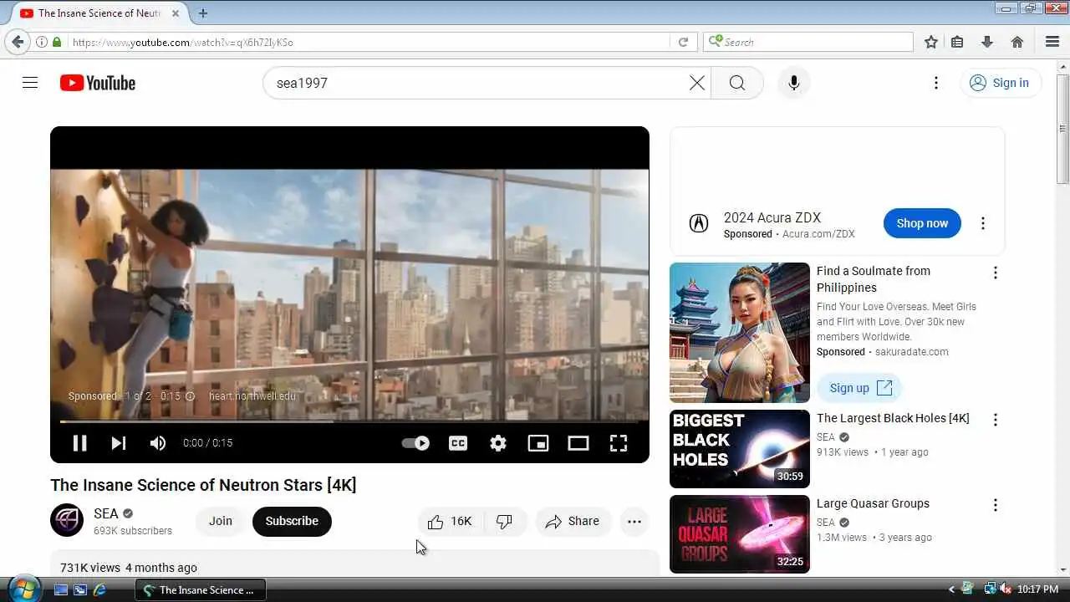The image size is (1070, 602).
Task: Toggle closed captions (CC)
Action: (458, 443)
